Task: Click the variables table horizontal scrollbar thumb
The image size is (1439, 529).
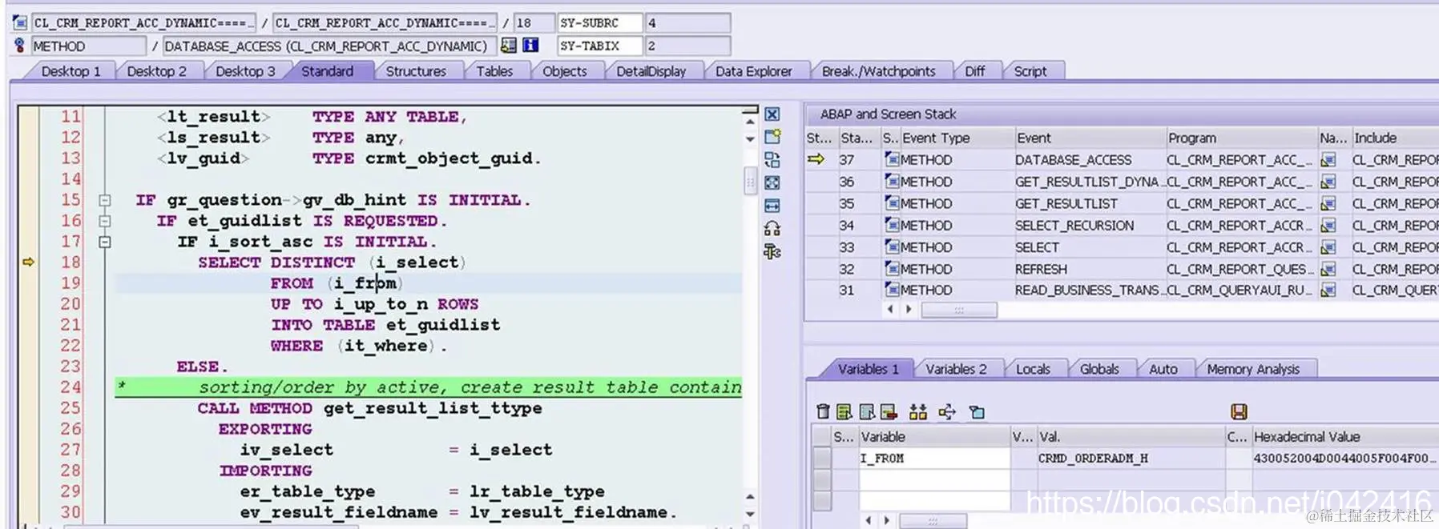Action: 933,521
